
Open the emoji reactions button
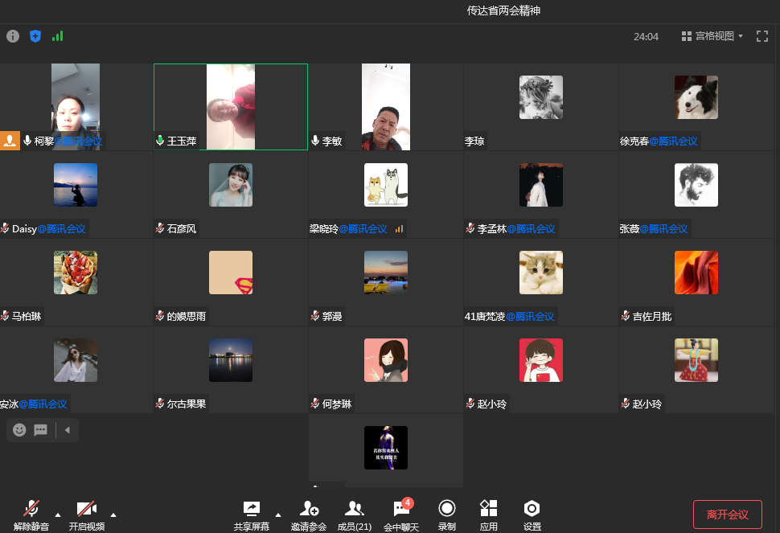19,430
